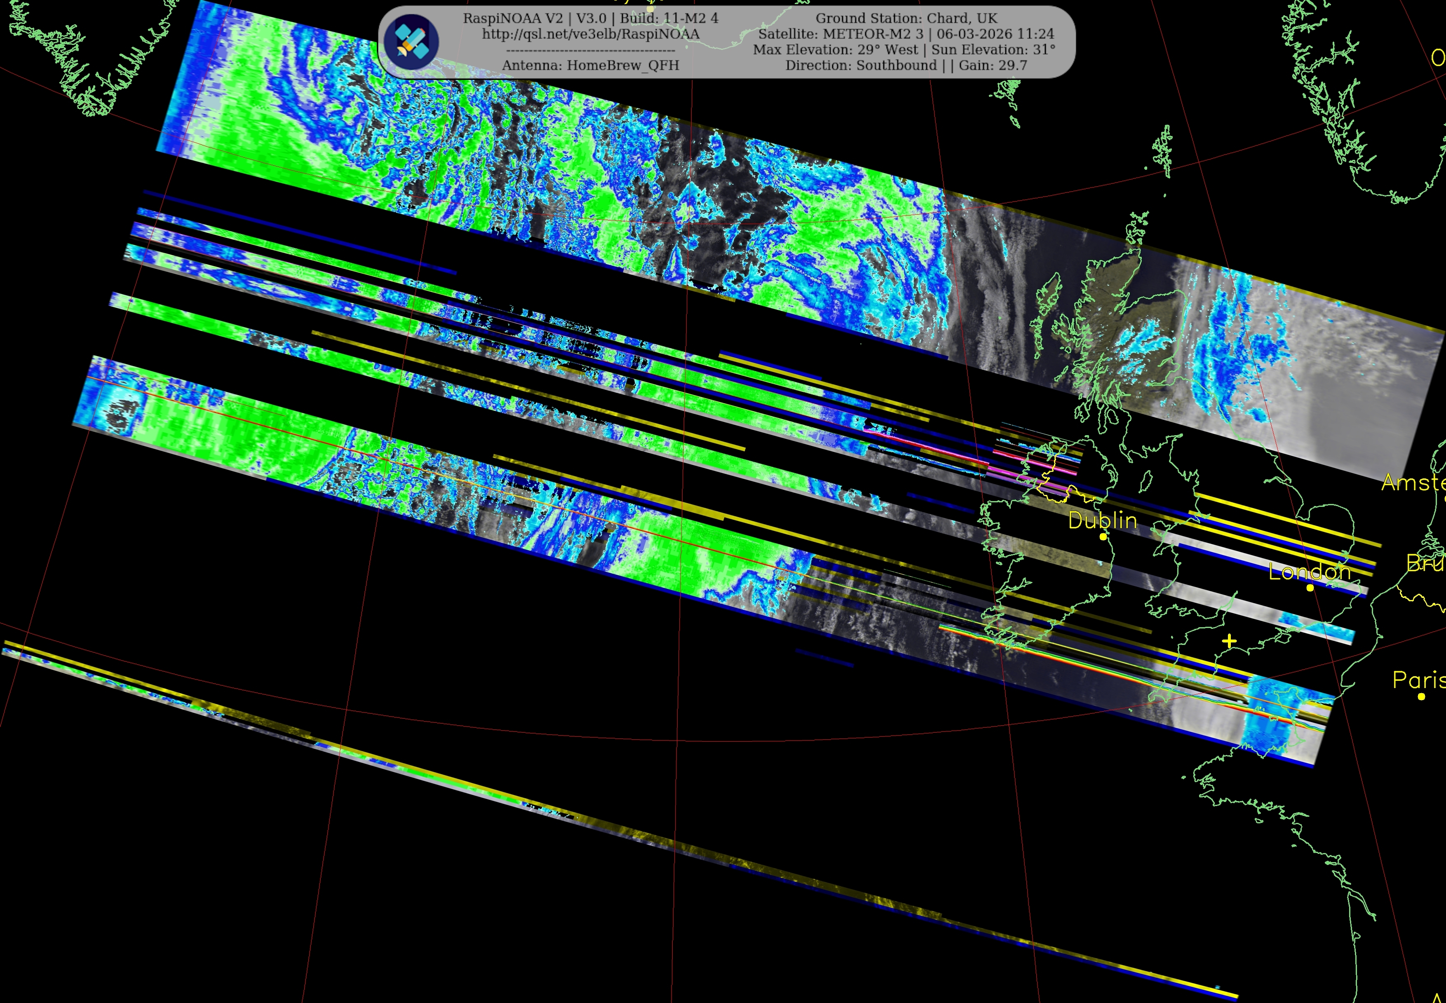Click the yellow ground station crosshair marker
The image size is (1446, 1003).
point(1230,641)
